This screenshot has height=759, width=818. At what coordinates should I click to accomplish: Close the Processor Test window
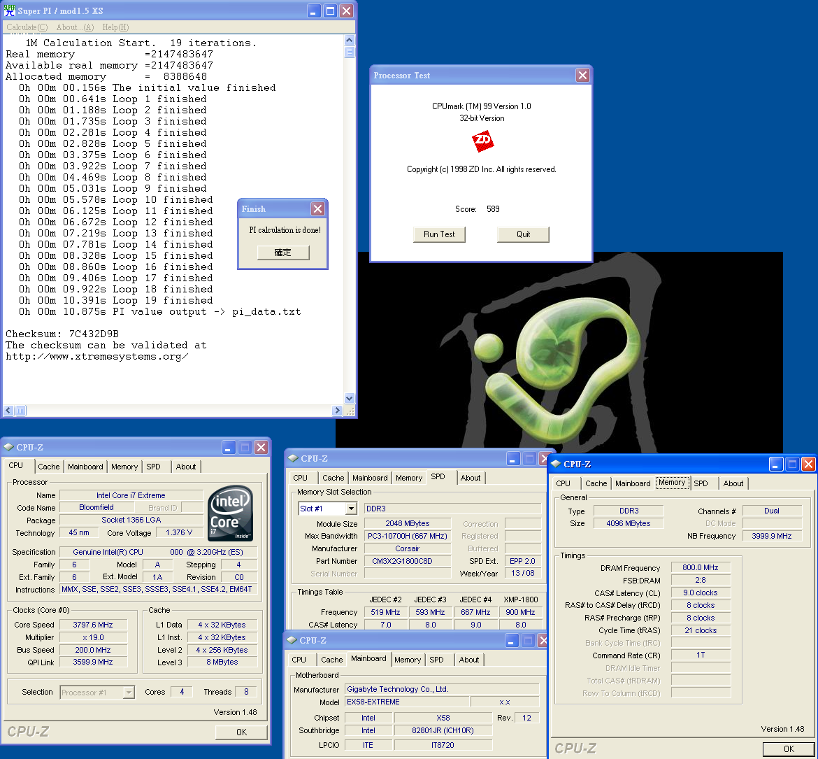[582, 76]
